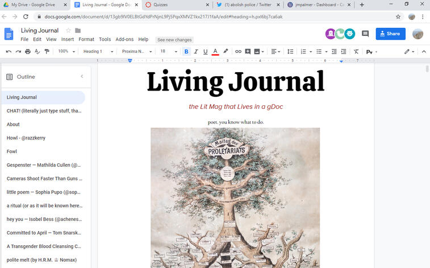The width and height of the screenshot is (430, 268).
Task: Run spell check with the spelling icon
Action: coord(37,51)
